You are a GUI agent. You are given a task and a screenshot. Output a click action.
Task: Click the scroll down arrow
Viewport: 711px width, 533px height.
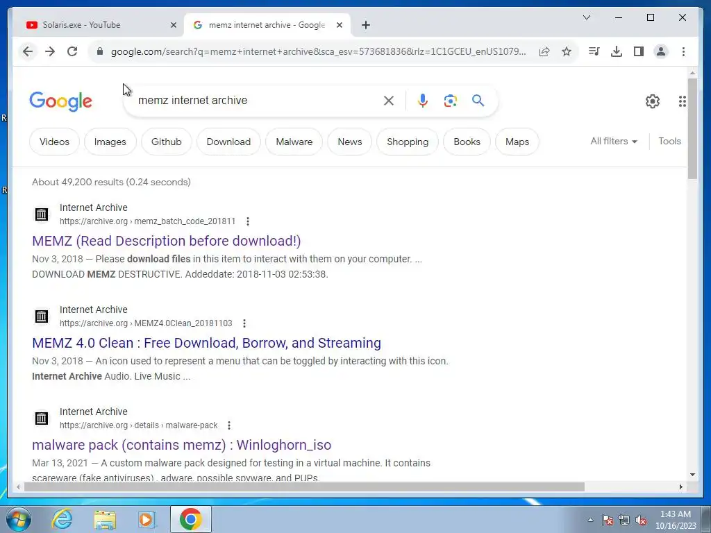[692, 475]
